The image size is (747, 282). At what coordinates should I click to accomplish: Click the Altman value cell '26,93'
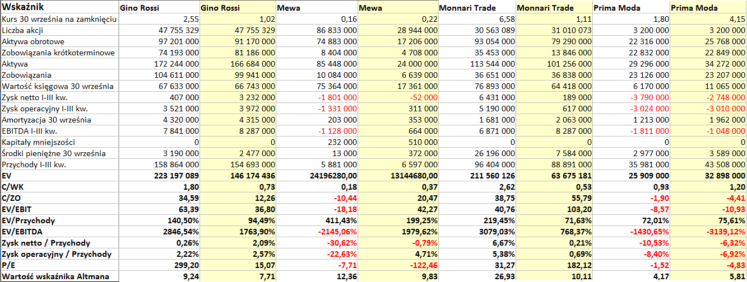(x=476, y=276)
